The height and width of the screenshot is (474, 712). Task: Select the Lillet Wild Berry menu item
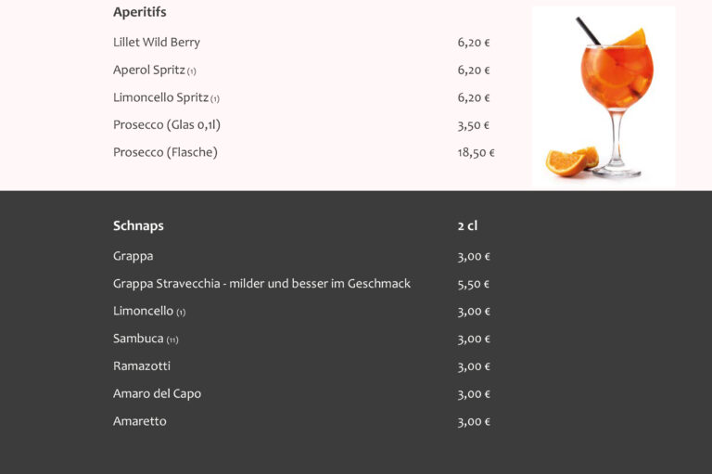pos(157,43)
